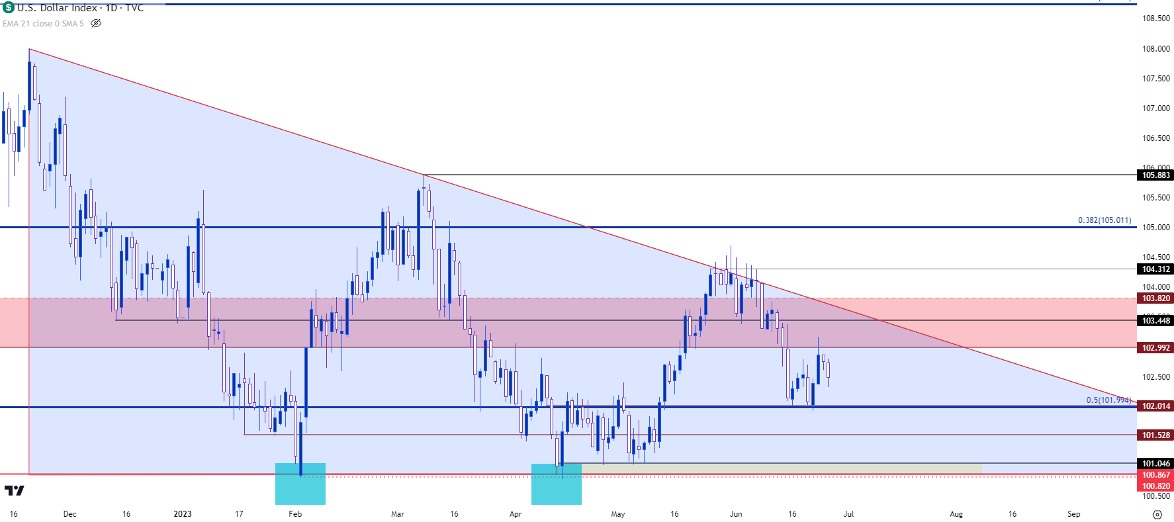Click the May date label on time axis

(618, 514)
